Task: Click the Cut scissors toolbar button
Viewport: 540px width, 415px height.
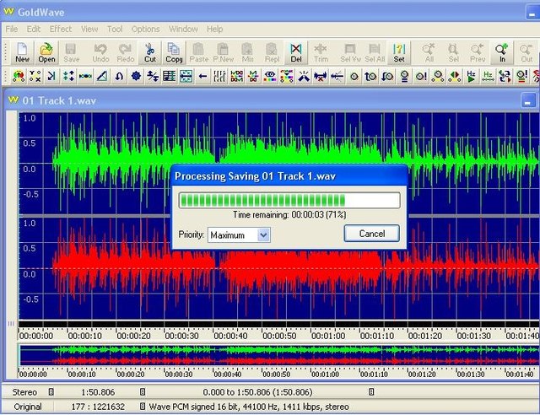Action: [x=150, y=52]
